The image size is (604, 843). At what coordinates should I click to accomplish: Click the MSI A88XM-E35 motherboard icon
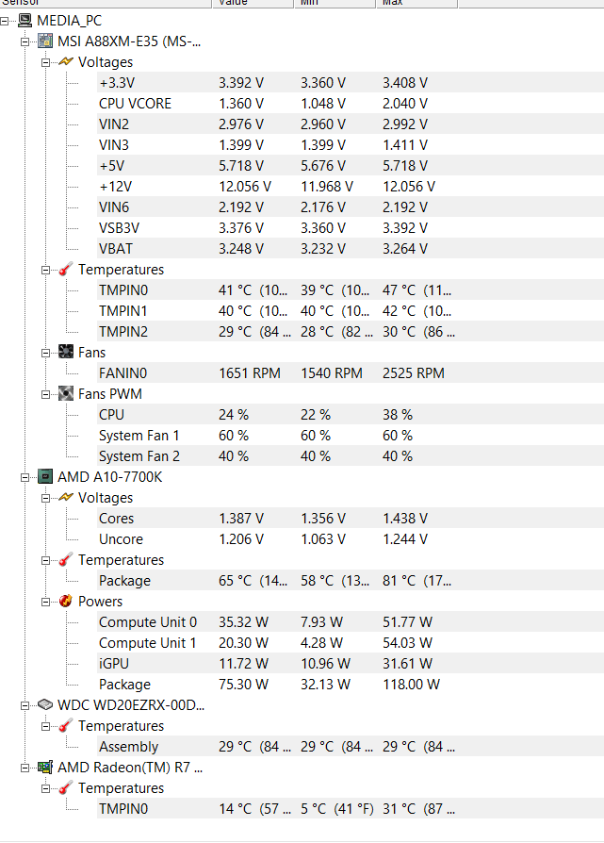pos(45,41)
